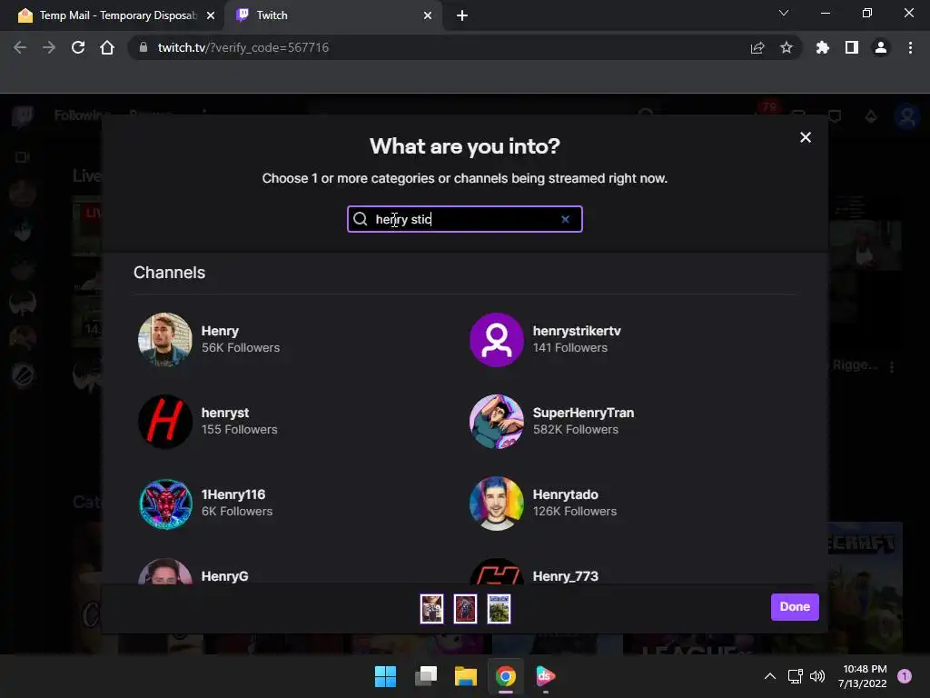Open Chrome extensions menu
Viewport: 930px width, 698px height.
coord(823,47)
